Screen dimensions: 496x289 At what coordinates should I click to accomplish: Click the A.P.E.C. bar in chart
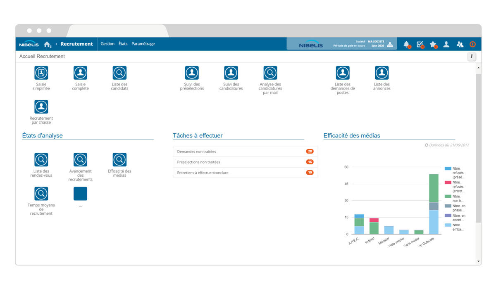[359, 224]
